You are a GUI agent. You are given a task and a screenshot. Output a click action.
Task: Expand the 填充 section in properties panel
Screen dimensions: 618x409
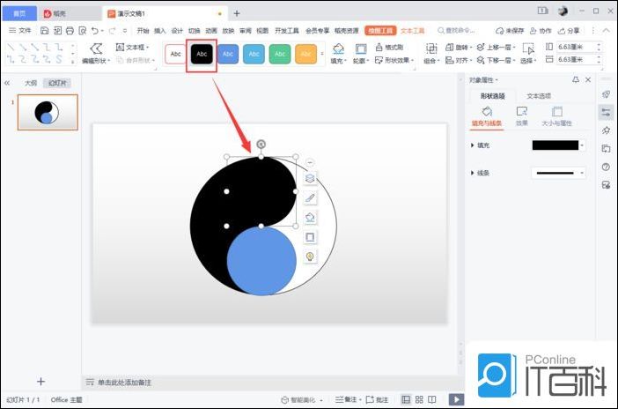click(474, 145)
